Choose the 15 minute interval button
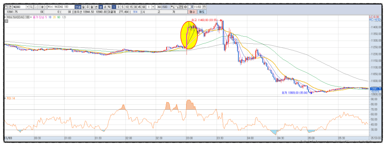This screenshot has width=386, height=146. click(131, 7)
